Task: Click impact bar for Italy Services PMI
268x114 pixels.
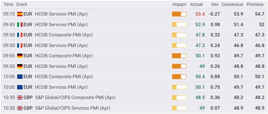Action: coord(179,25)
